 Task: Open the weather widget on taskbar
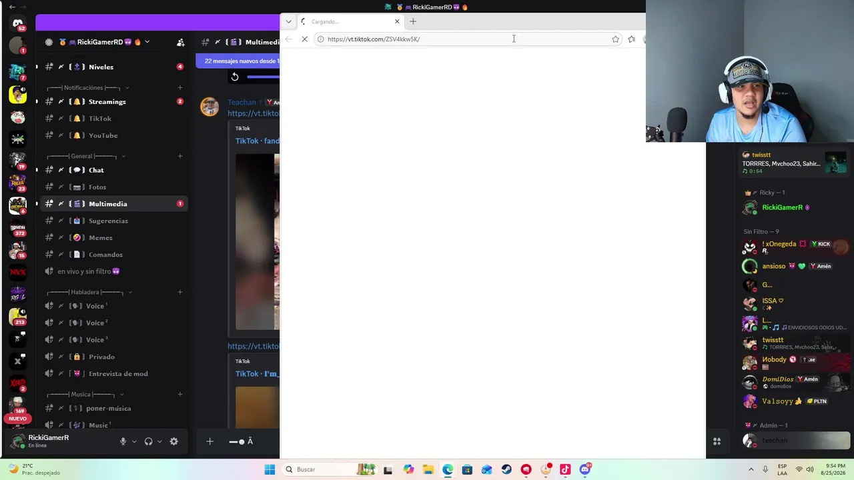click(x=33, y=469)
